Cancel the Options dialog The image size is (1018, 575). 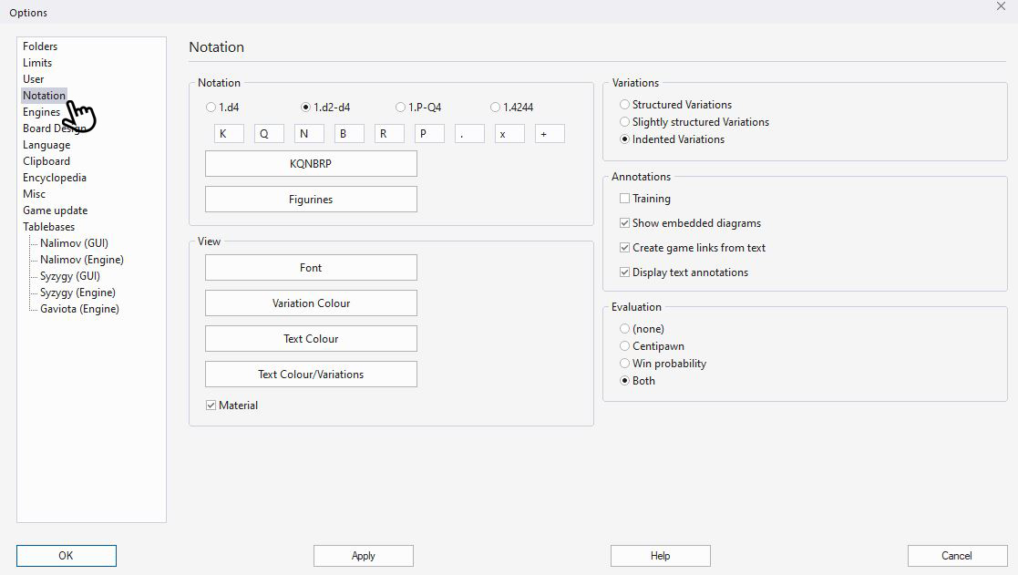click(x=958, y=556)
